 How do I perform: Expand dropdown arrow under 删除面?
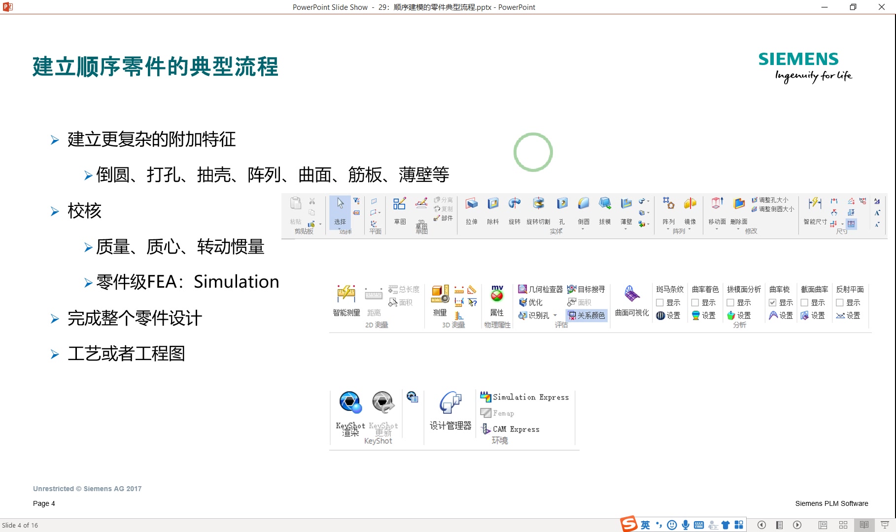(x=738, y=229)
